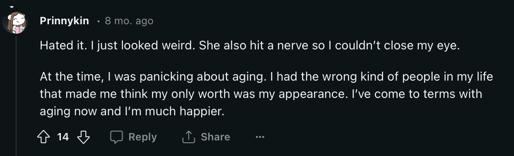Image resolution: width=514 pixels, height=156 pixels.
Task: Click the small icon above the avatar
Action: tap(13, 7)
